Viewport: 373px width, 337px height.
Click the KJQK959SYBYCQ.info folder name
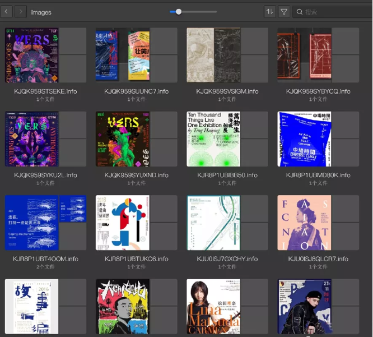pyautogui.click(x=318, y=91)
